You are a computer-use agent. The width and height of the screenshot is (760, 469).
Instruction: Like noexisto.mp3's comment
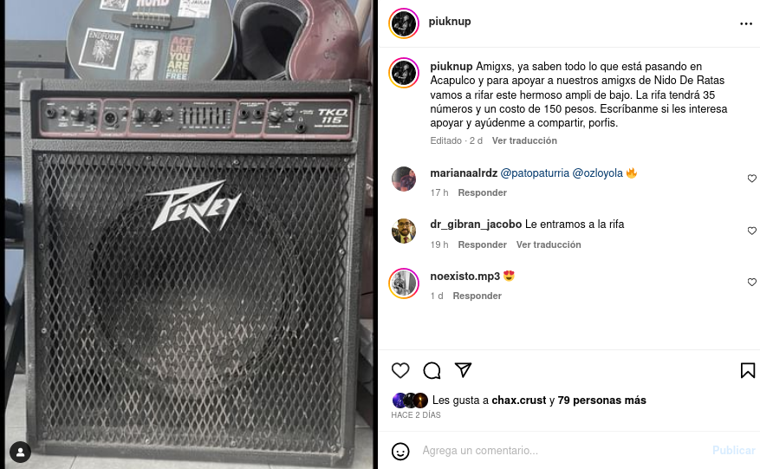pos(751,283)
